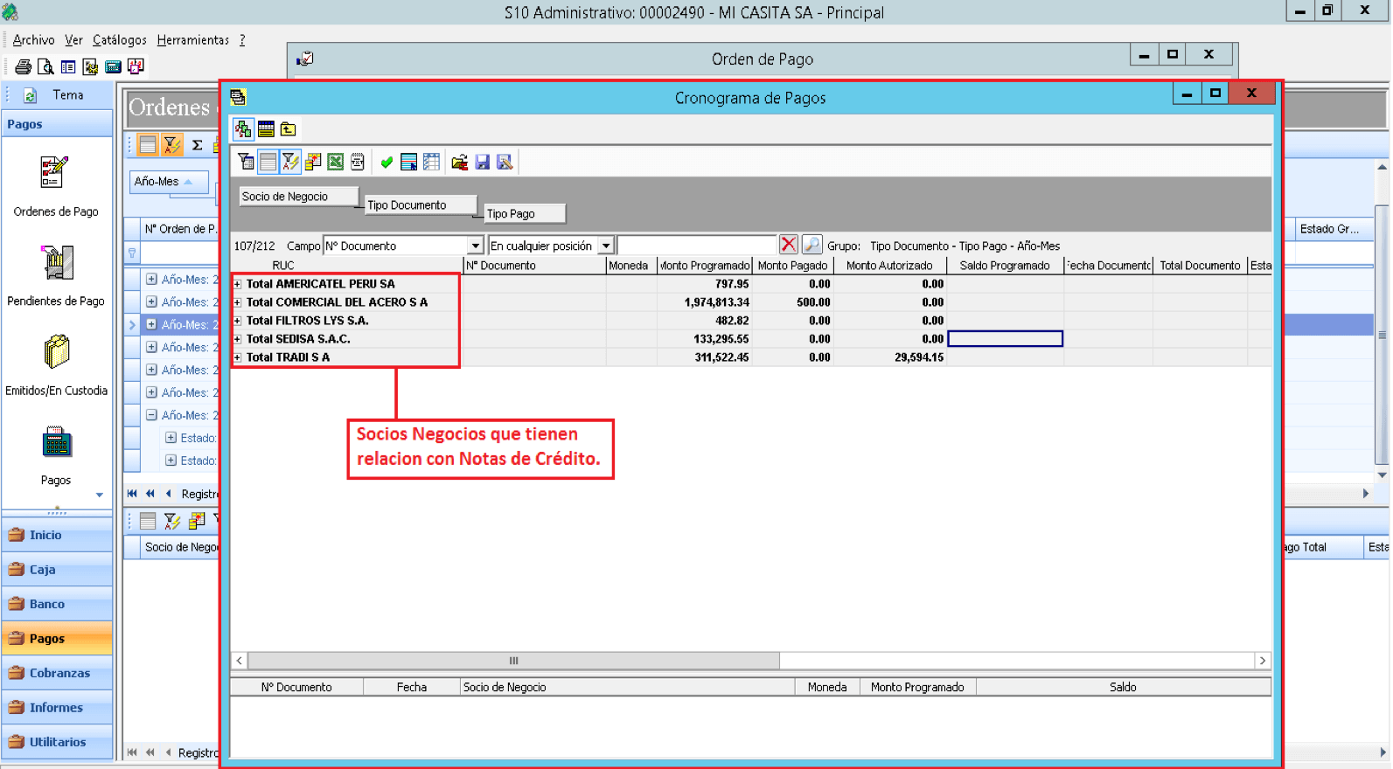Screen dimensions: 1393x769
Task: Open the Herramientas menu
Action: [192, 40]
